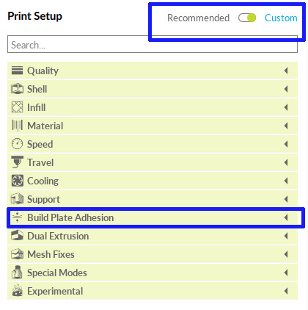The width and height of the screenshot is (308, 310).
Task: Expand the Dual Extrusion arrow
Action: tap(286, 236)
